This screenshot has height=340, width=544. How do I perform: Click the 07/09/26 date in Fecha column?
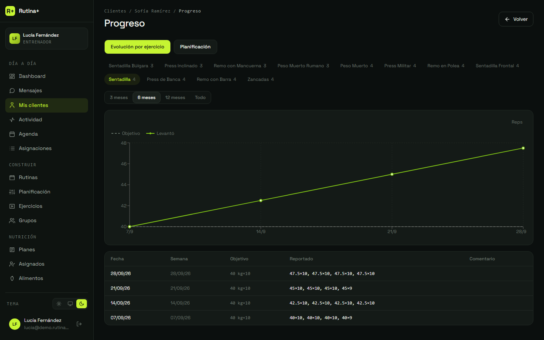121,318
